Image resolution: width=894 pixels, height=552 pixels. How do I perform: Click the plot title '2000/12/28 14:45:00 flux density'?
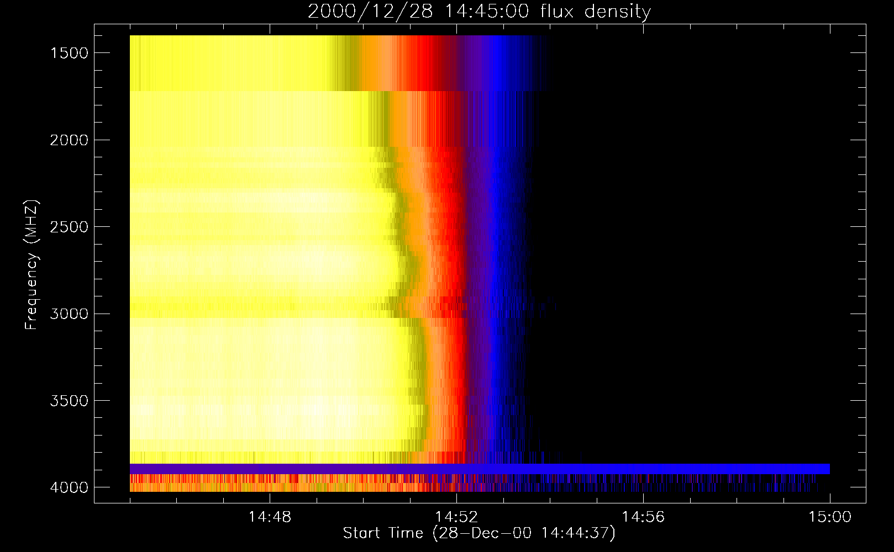coord(479,11)
